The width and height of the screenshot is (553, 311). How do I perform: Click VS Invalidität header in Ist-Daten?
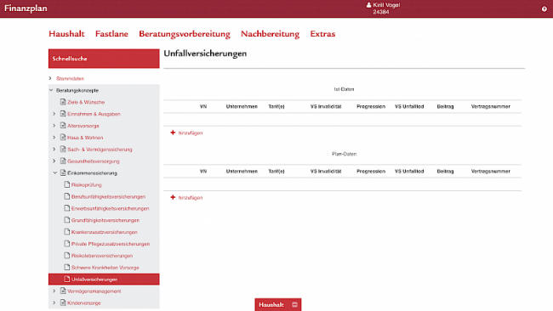tap(326, 106)
